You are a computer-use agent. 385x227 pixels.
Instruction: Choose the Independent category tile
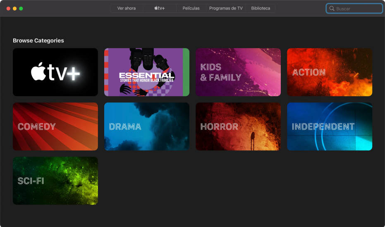click(x=330, y=126)
